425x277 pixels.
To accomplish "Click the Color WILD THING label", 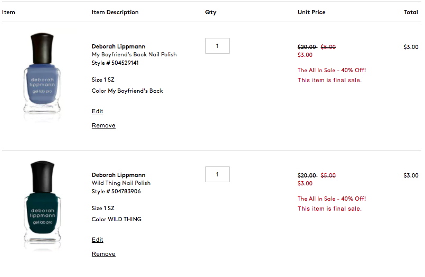I will click(x=117, y=219).
